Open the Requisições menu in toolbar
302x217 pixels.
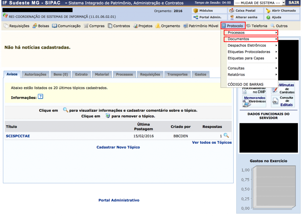coord(17,26)
